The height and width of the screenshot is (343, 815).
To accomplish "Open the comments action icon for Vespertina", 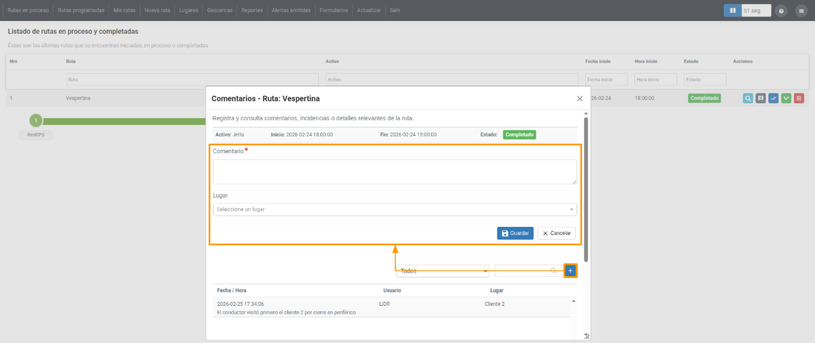I will pyautogui.click(x=761, y=98).
